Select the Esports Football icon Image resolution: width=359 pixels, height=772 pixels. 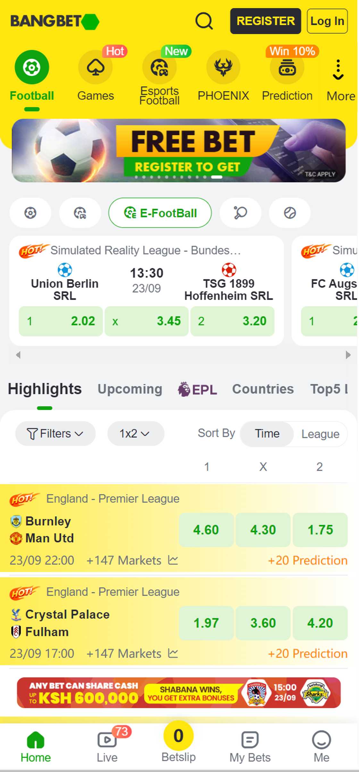(159, 67)
